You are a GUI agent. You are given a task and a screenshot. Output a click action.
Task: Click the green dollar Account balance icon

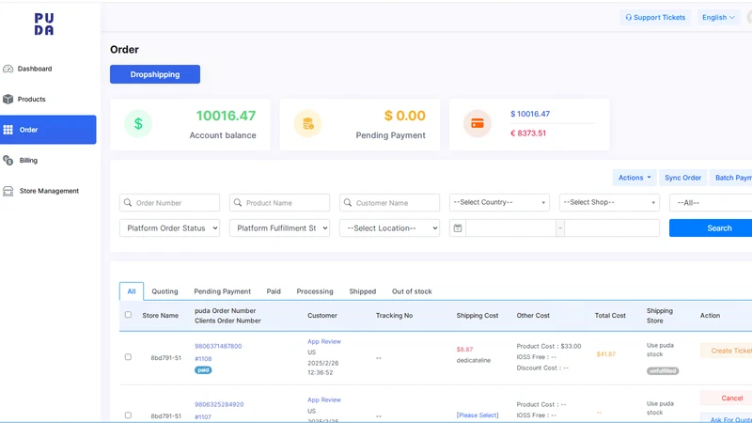click(138, 124)
